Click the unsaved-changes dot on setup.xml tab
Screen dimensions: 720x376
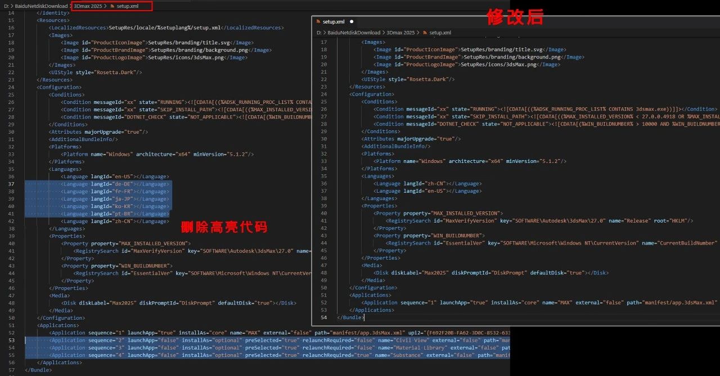pyautogui.click(x=352, y=21)
